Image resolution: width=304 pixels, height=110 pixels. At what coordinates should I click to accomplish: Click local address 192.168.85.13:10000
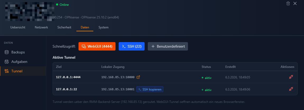point(118,77)
